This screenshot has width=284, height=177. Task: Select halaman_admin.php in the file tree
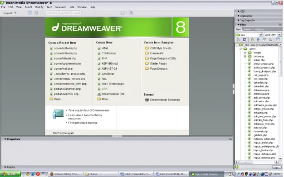click(264, 139)
